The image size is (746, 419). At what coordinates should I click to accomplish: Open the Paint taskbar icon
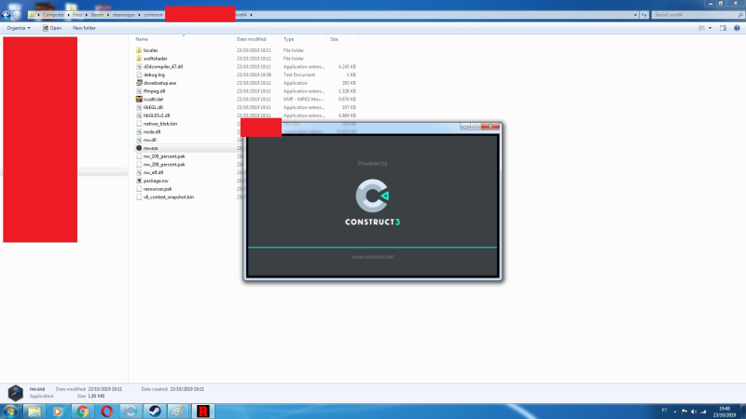tap(178, 412)
